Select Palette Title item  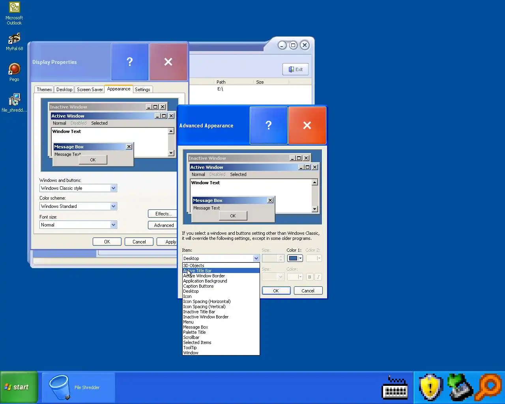pos(221,332)
